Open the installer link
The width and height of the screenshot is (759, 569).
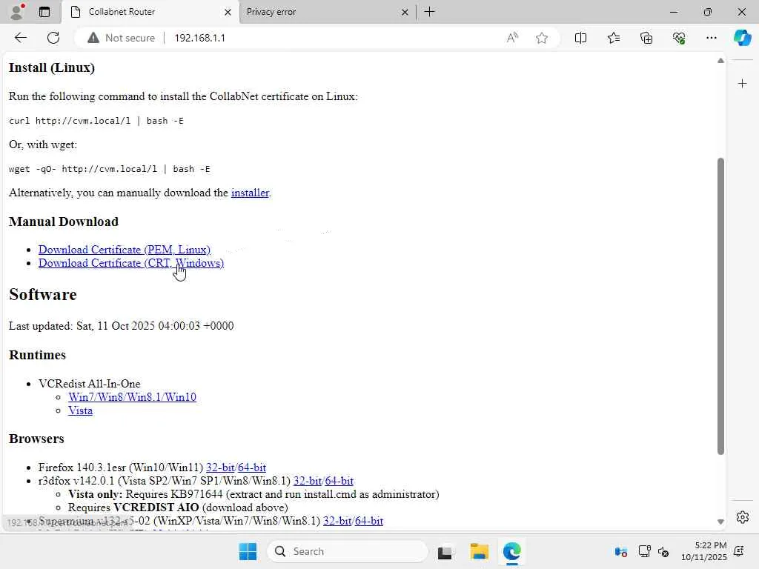(x=250, y=193)
